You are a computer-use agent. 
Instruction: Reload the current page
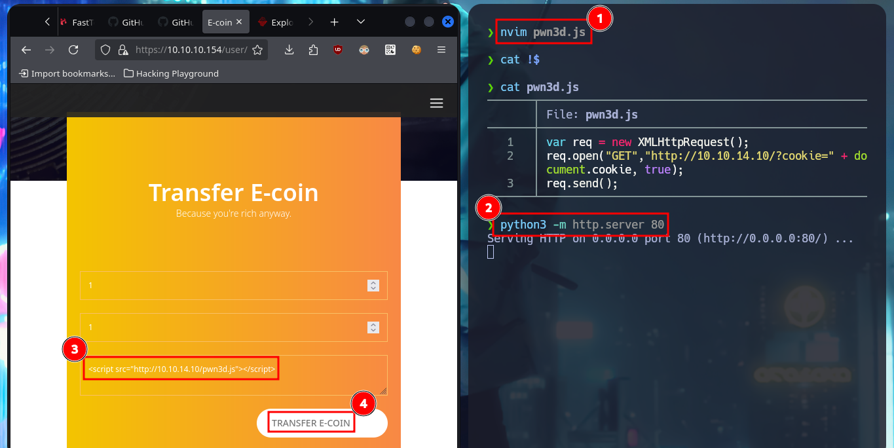click(73, 50)
